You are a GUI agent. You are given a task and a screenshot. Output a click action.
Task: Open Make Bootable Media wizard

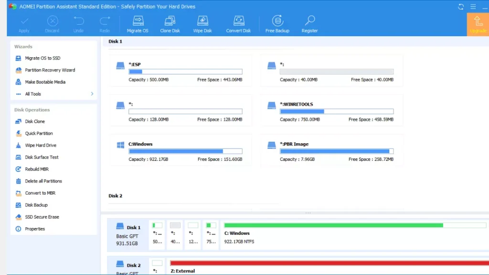point(45,82)
